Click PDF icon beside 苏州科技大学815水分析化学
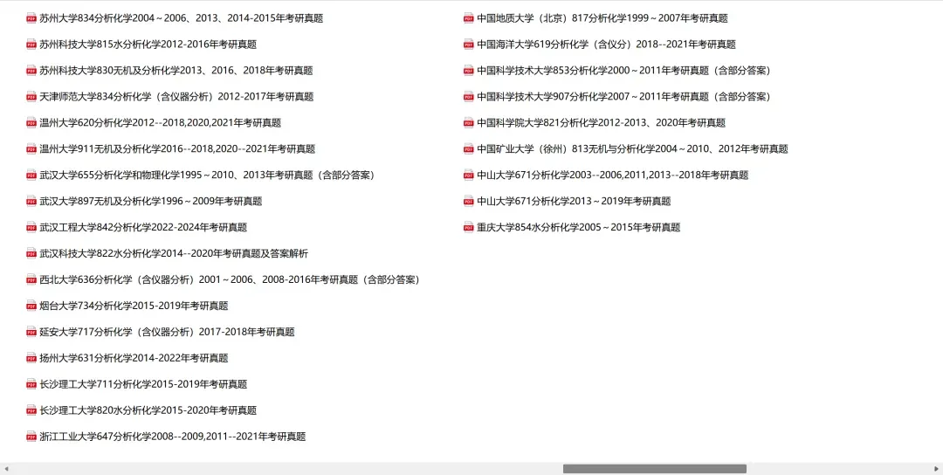The image size is (943, 475). coord(31,45)
